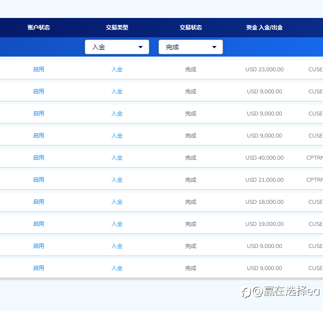Click the CUSE cell in the USD 23,000.00 row

point(316,69)
